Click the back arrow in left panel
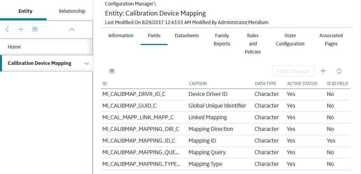This screenshot has width=361, height=174. (x=7, y=30)
